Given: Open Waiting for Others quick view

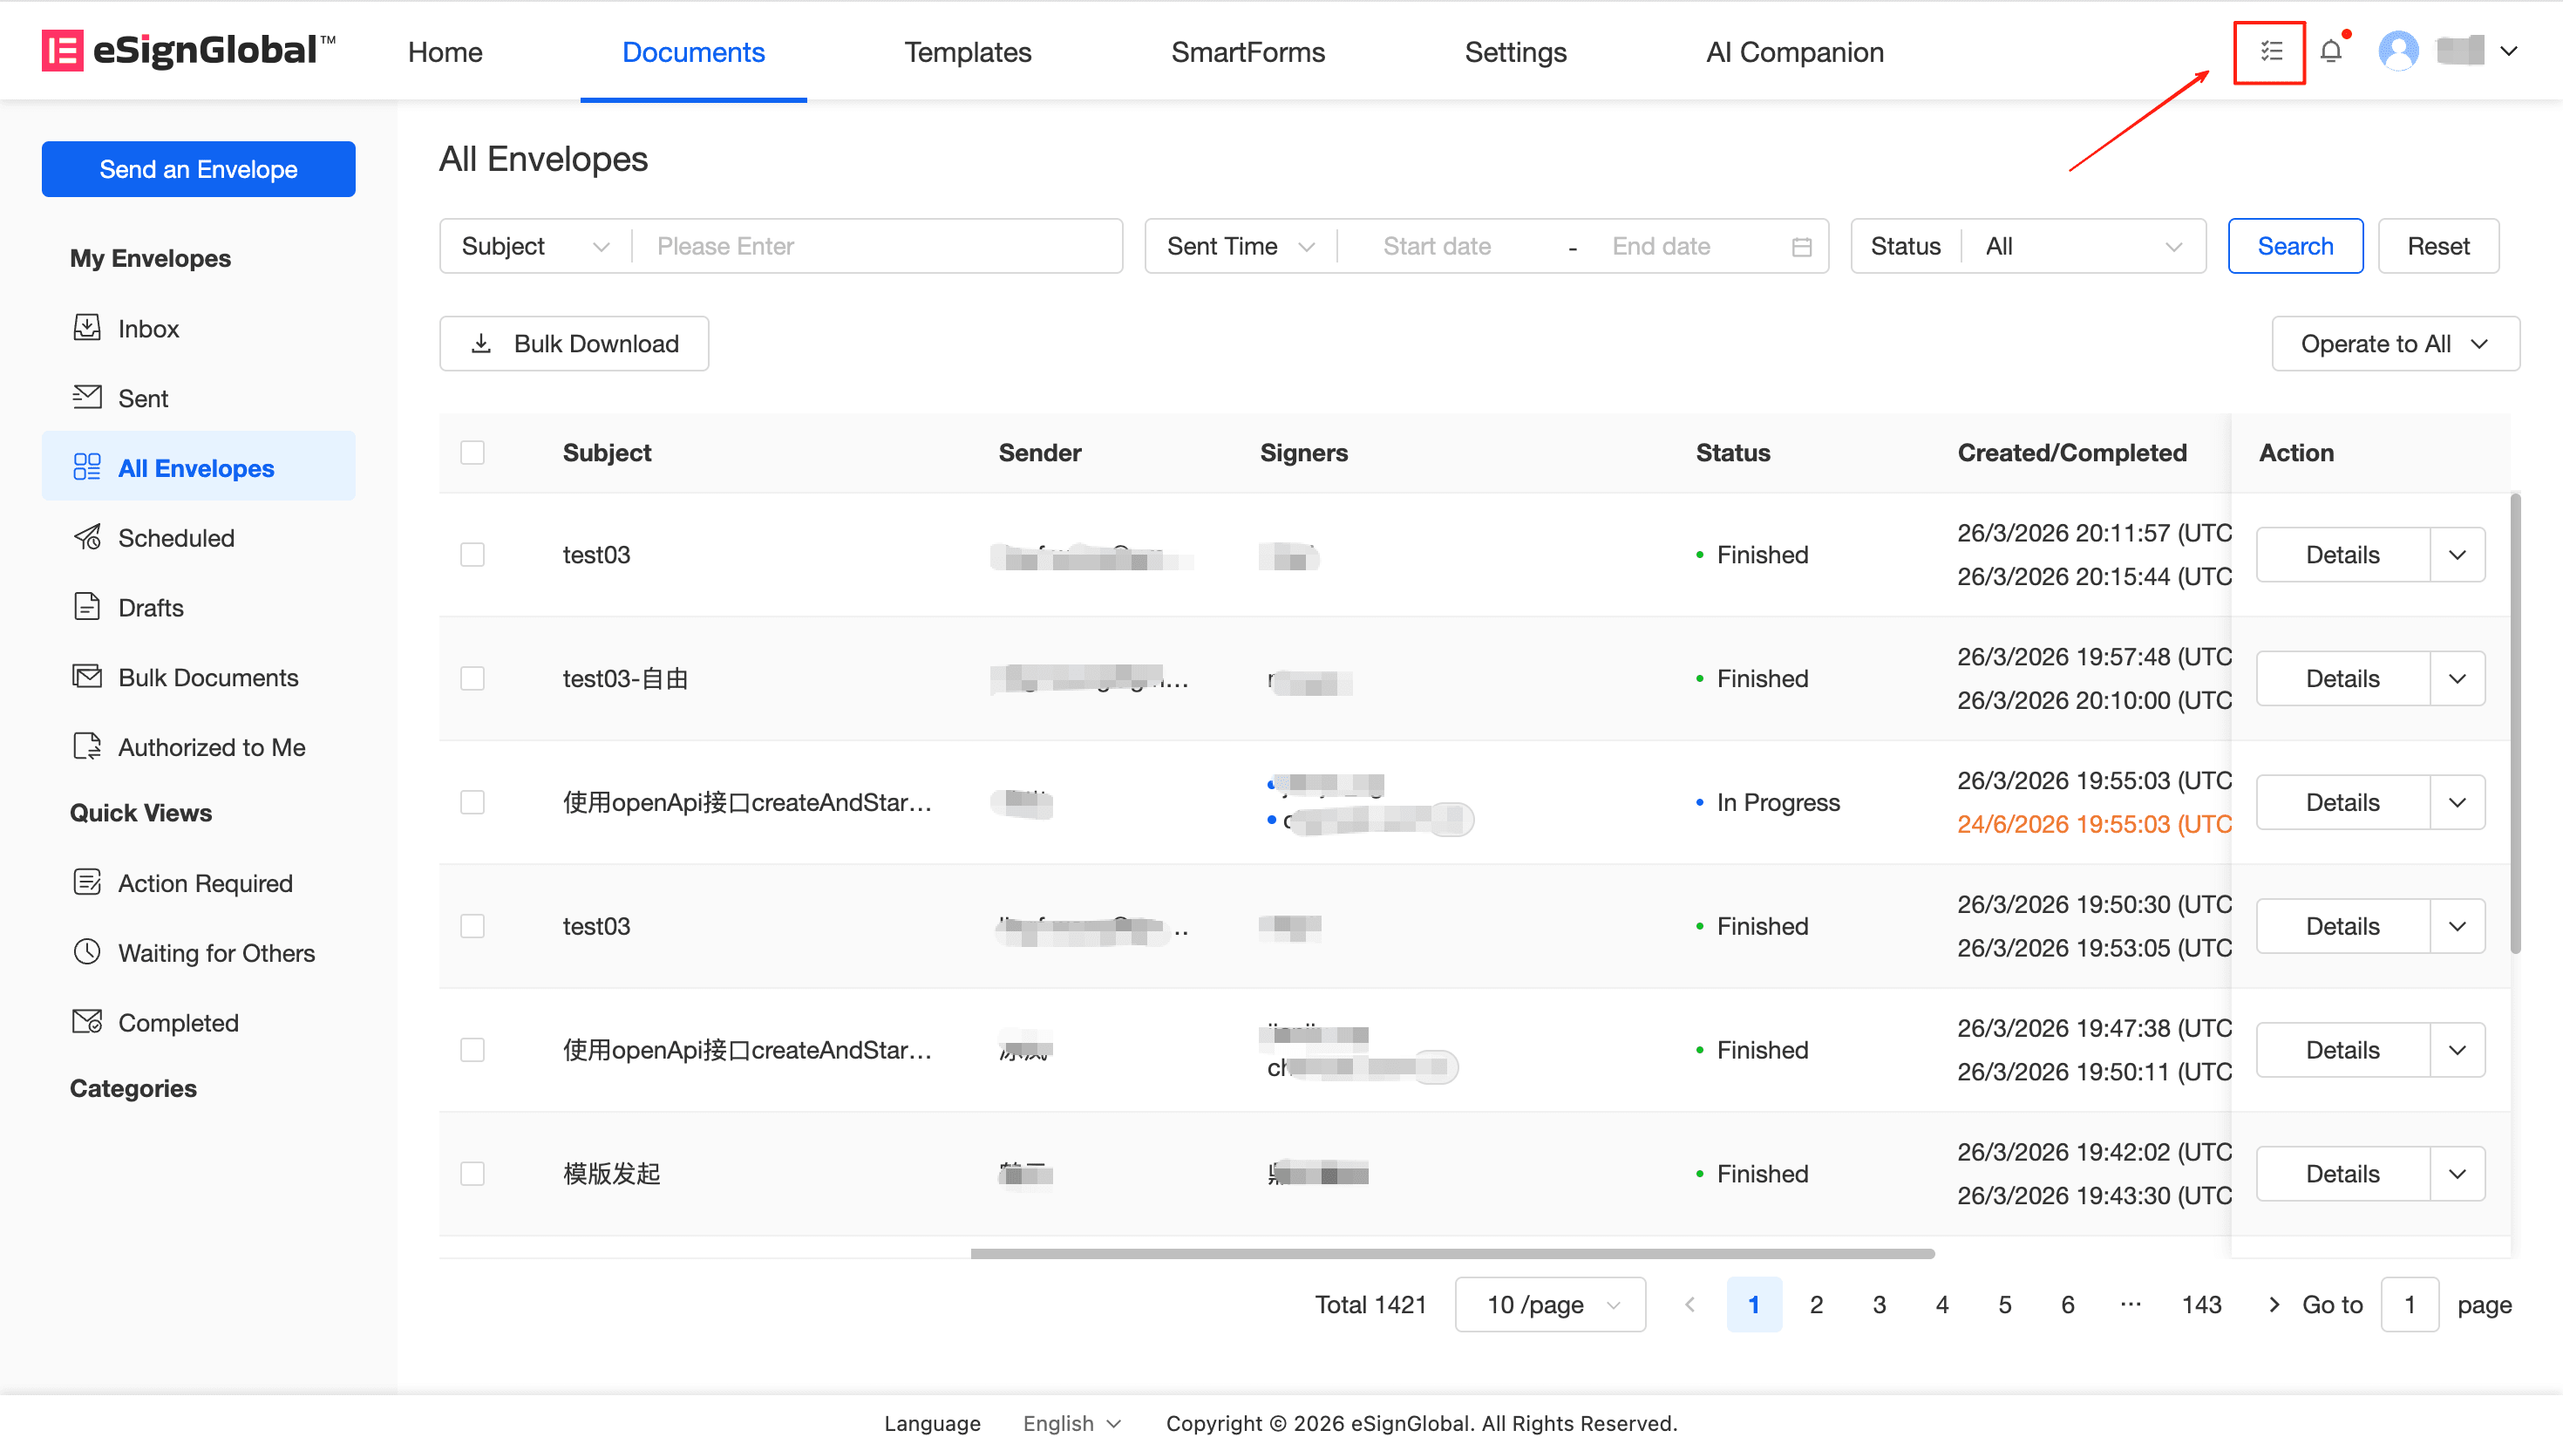Looking at the screenshot, I should 216,953.
